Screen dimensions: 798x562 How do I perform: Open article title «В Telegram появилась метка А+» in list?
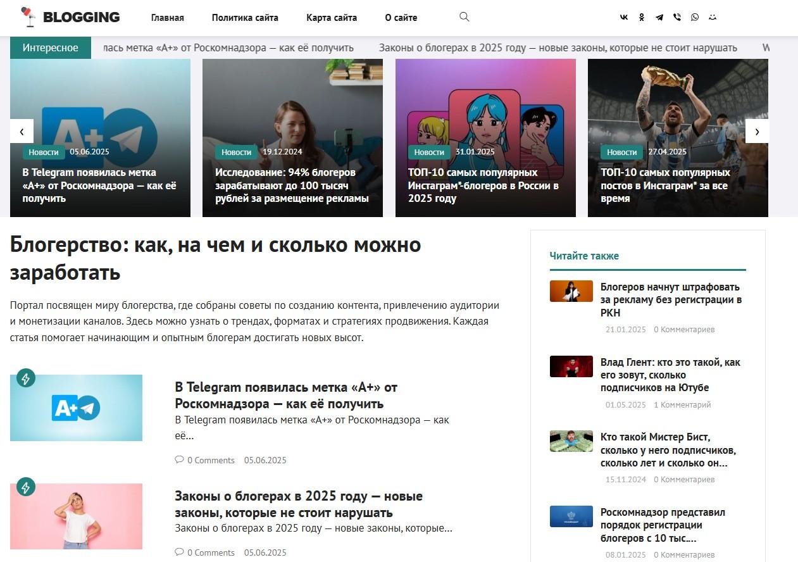click(x=286, y=395)
